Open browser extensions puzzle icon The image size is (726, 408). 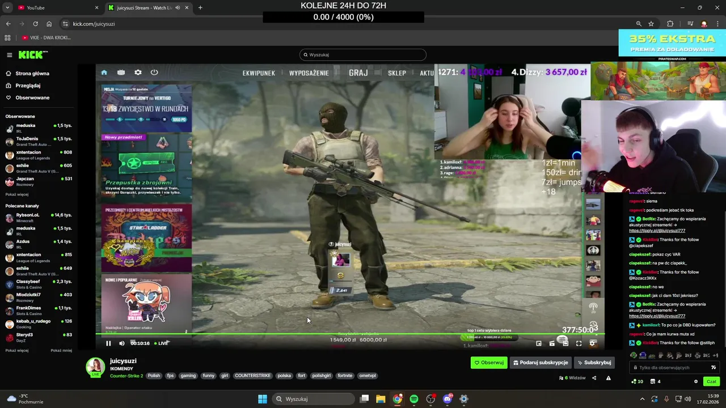670,24
